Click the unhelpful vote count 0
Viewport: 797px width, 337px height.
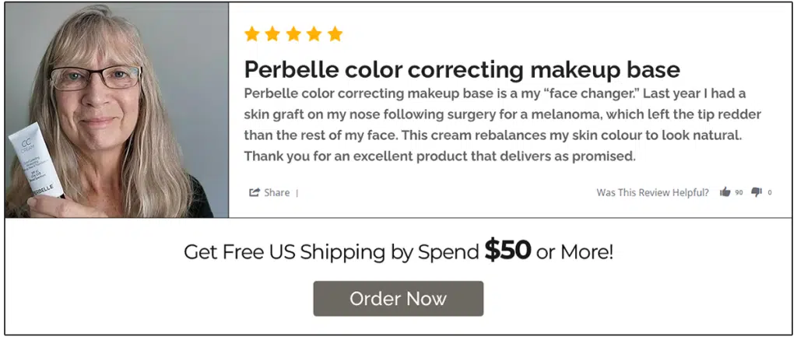[770, 192]
